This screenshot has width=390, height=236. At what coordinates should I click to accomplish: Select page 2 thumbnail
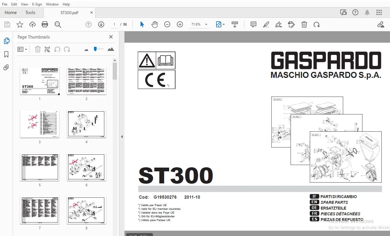pos(87,81)
